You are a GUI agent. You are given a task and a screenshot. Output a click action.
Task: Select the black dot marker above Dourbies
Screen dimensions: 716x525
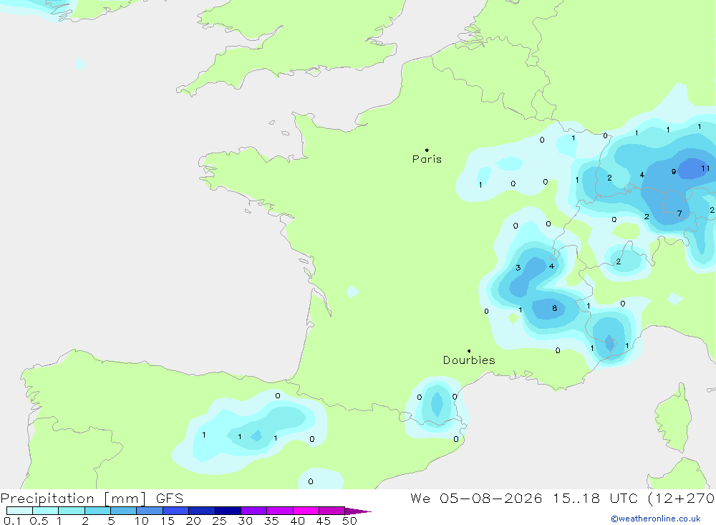pyautogui.click(x=469, y=351)
